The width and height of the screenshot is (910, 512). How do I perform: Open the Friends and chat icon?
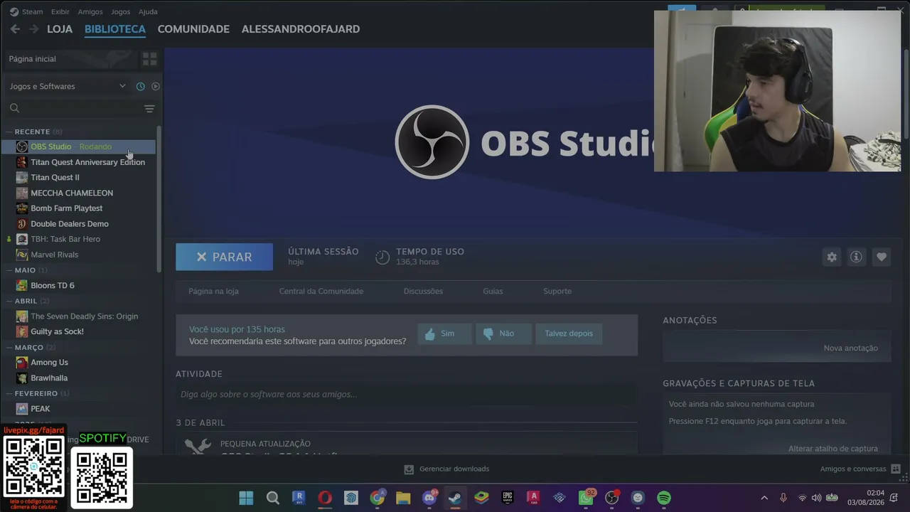pos(896,469)
